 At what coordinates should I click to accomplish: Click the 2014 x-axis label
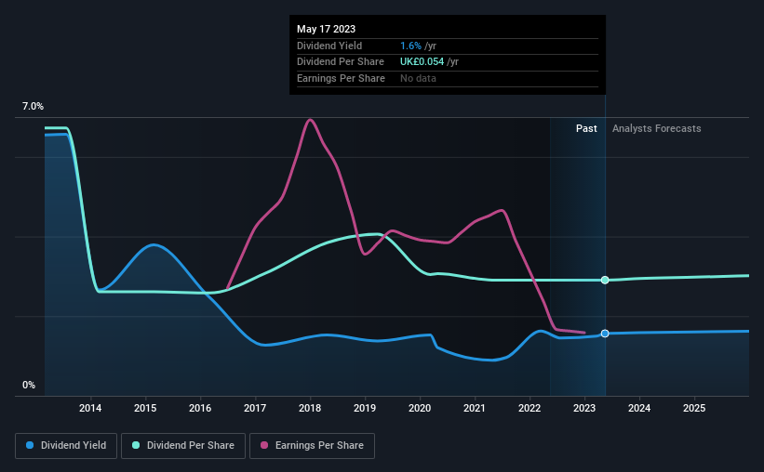coord(90,408)
